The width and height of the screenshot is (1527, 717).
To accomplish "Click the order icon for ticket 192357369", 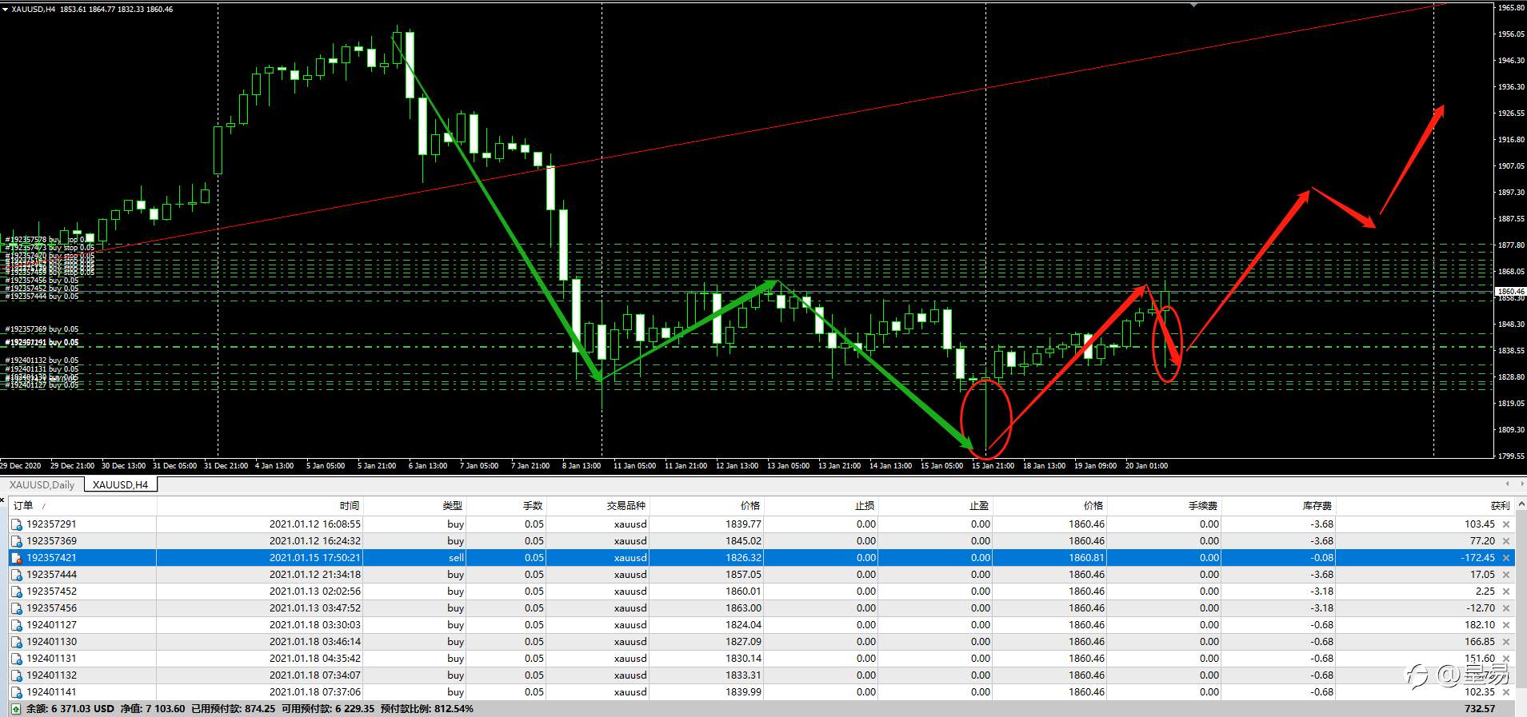I will [x=17, y=541].
